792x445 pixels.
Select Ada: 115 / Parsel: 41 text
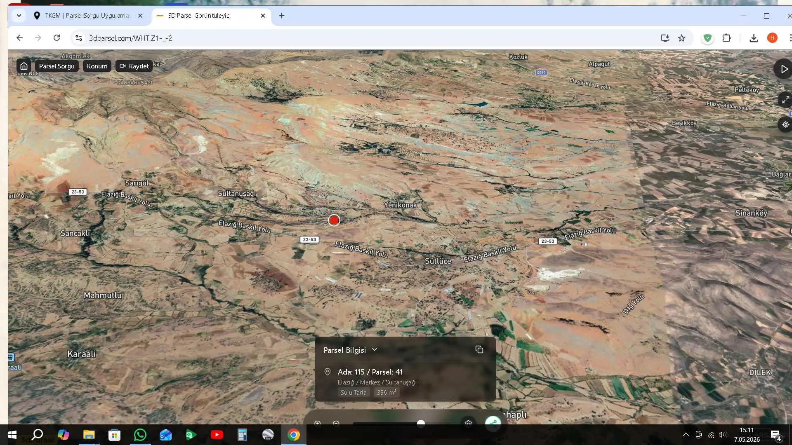click(370, 372)
